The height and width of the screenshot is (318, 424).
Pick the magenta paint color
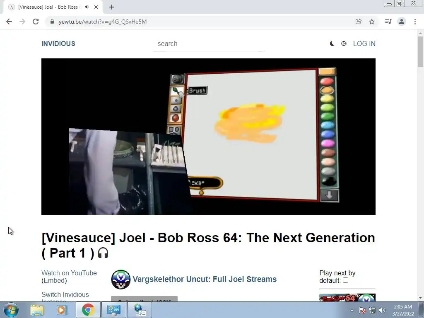click(x=328, y=143)
